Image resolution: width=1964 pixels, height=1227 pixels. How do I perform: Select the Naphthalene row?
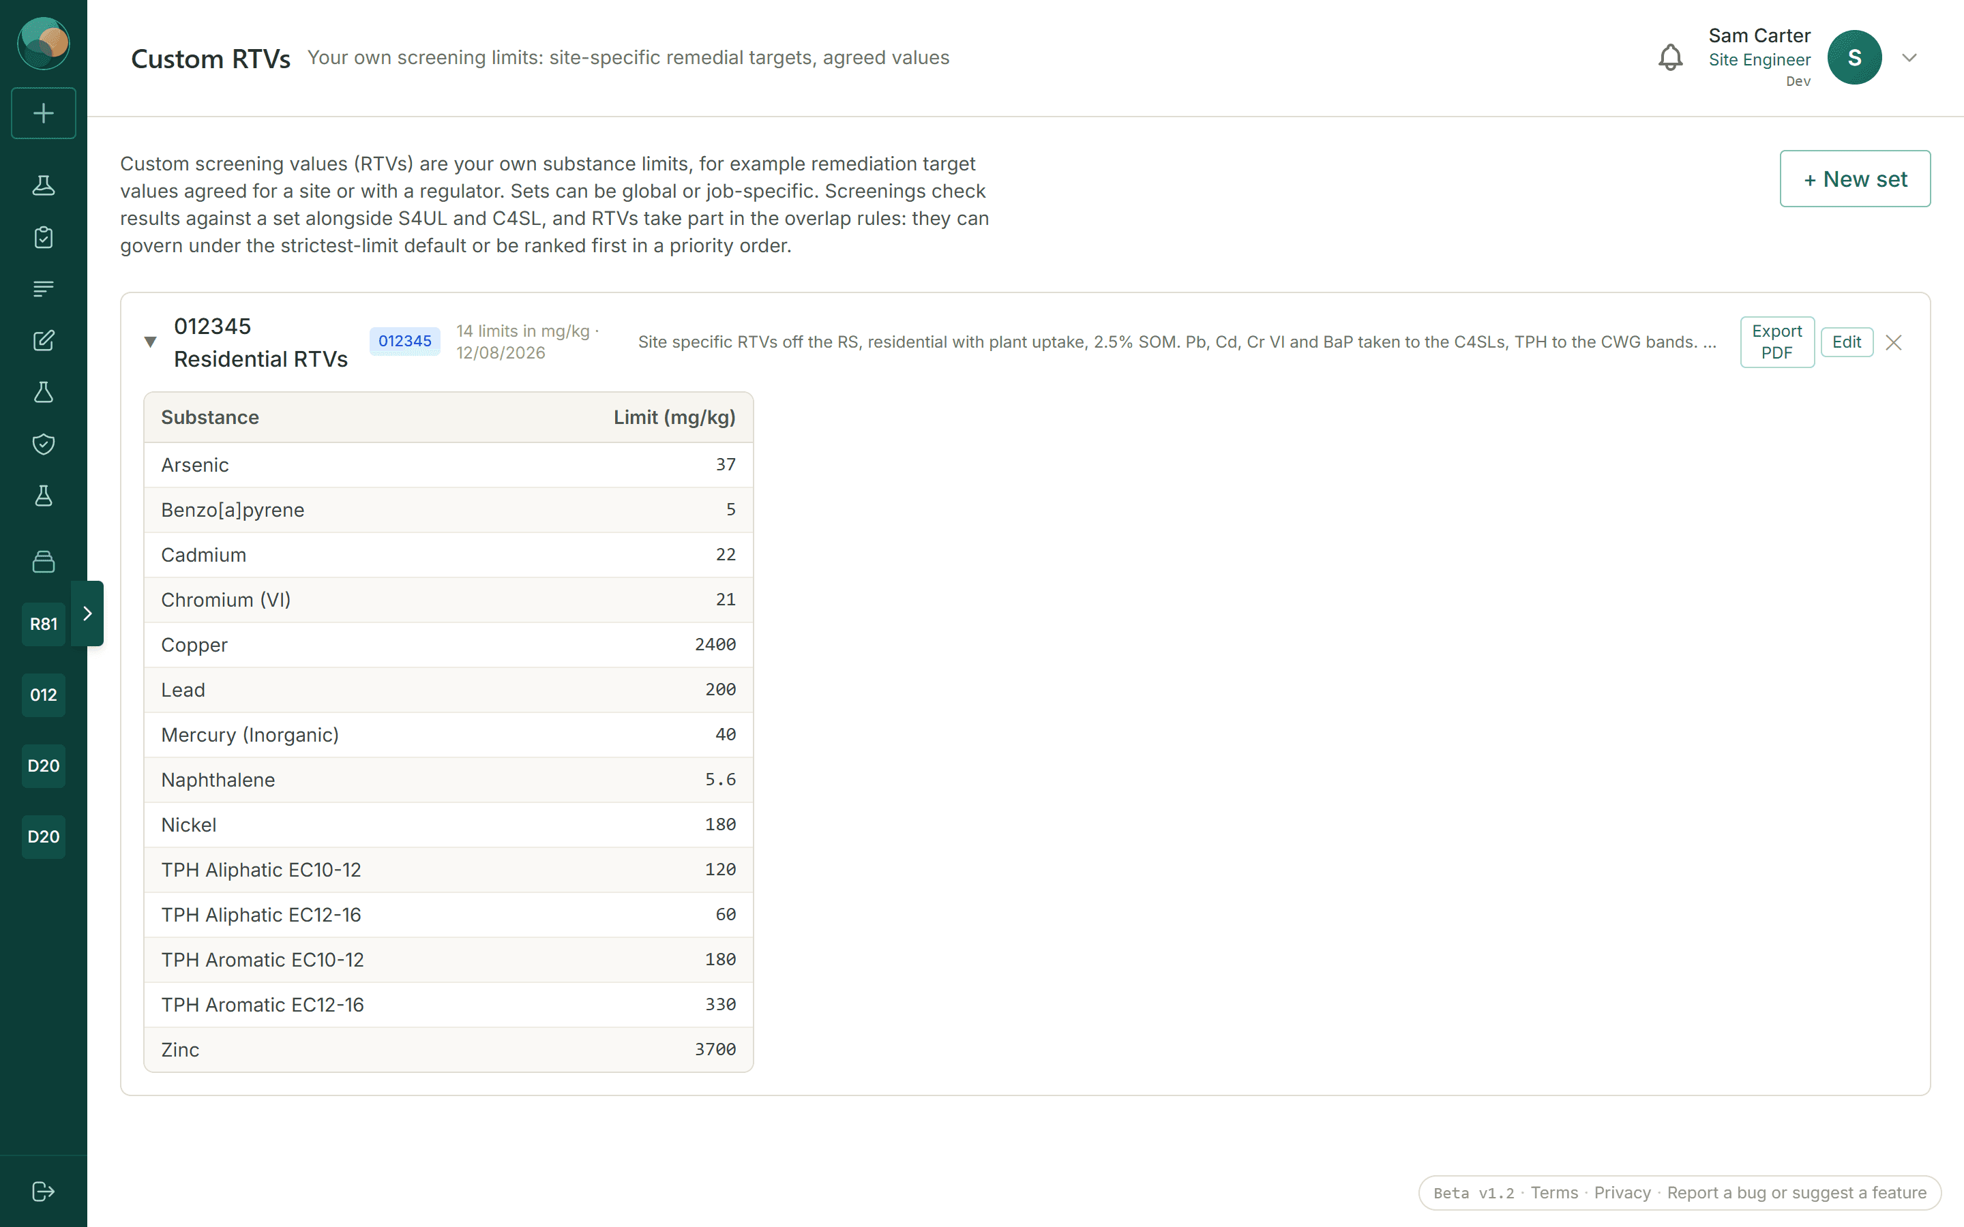point(448,780)
